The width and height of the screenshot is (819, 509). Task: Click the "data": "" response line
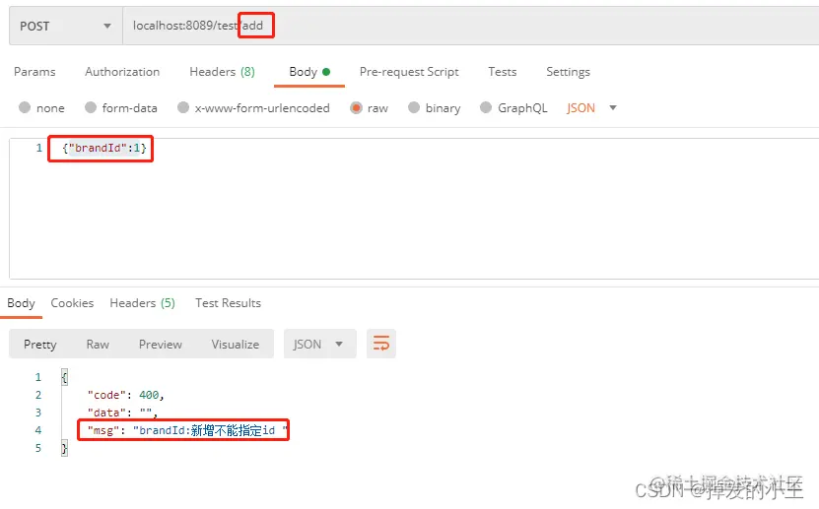[122, 414]
